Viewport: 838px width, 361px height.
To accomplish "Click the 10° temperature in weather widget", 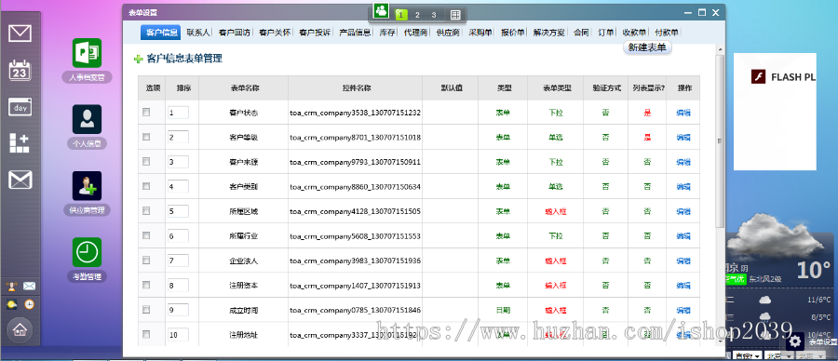I will [813, 270].
